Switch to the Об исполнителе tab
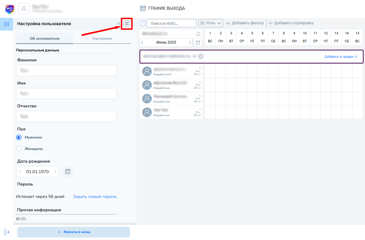Viewport: 365px width, 240px height. (x=45, y=38)
